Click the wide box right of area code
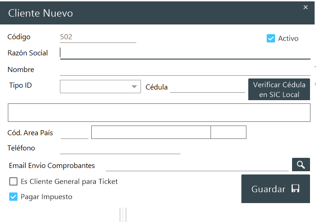 tap(151, 132)
